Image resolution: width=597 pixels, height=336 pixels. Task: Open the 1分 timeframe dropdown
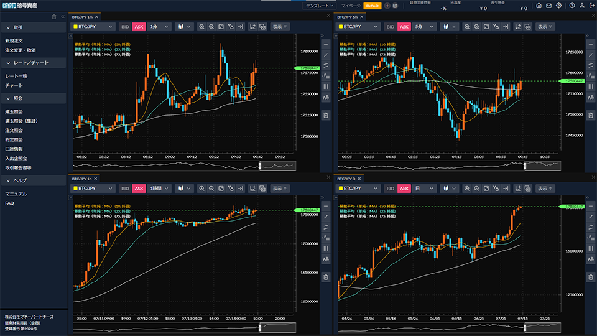(159, 27)
